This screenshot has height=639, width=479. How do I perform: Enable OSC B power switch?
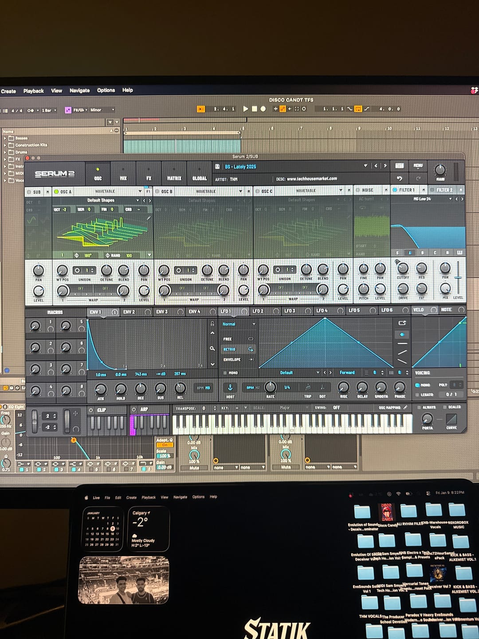point(157,191)
